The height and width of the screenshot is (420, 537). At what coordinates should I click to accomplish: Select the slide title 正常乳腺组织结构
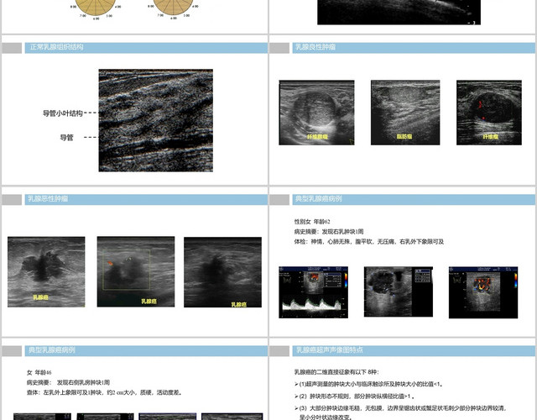point(56,47)
